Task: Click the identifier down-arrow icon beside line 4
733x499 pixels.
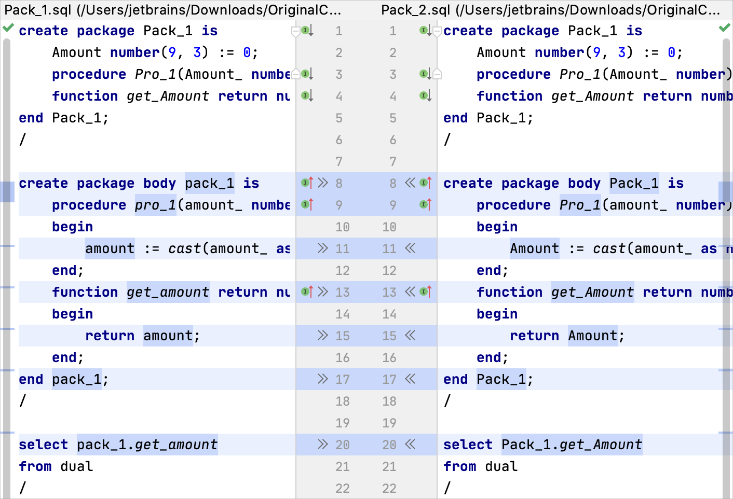Action: (x=306, y=96)
